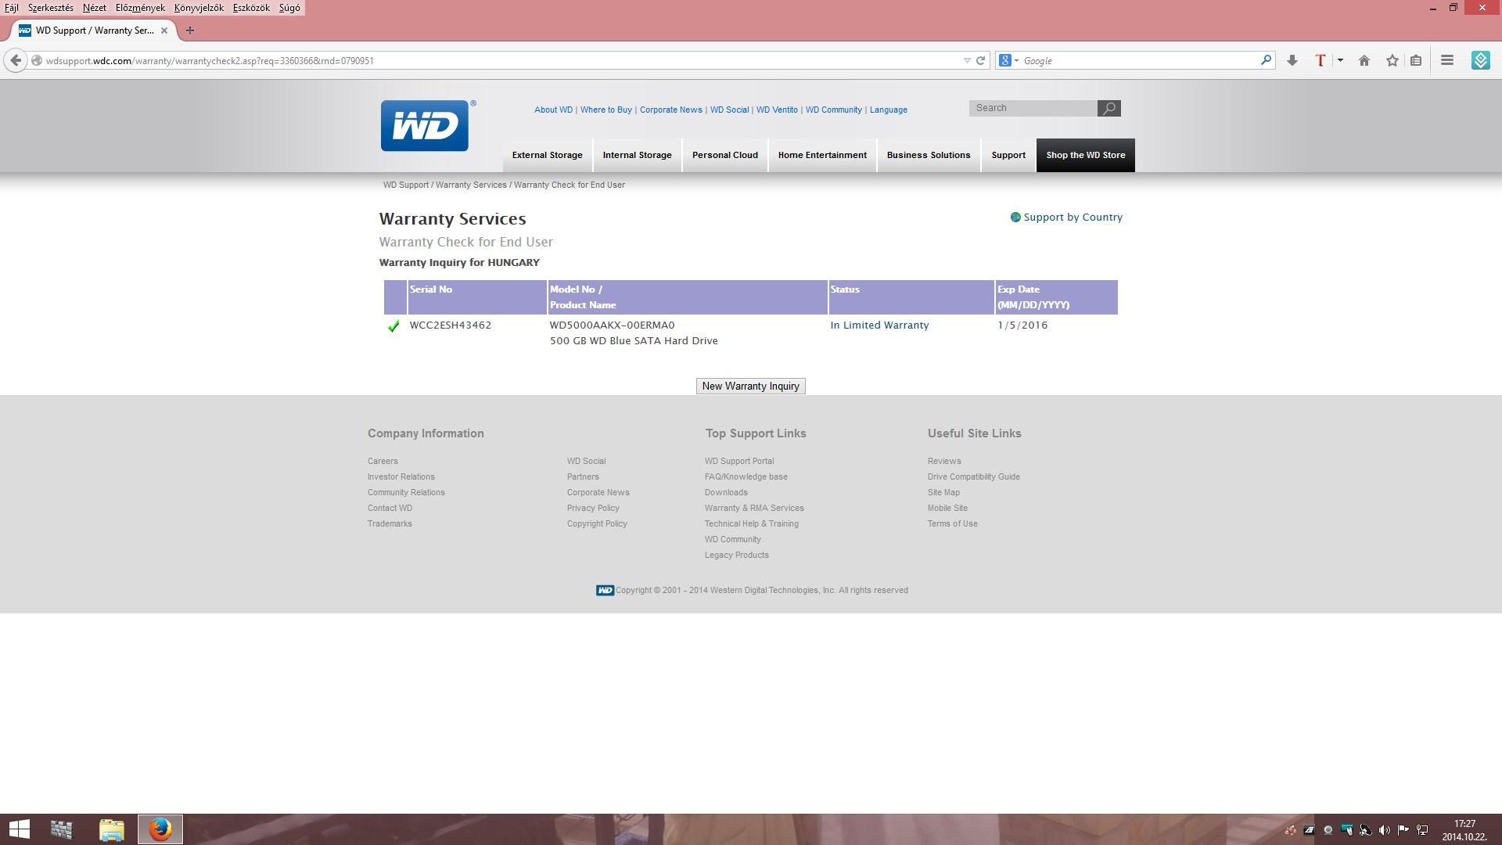Click the site search magnifier button
1502x845 pixels.
tap(1109, 109)
